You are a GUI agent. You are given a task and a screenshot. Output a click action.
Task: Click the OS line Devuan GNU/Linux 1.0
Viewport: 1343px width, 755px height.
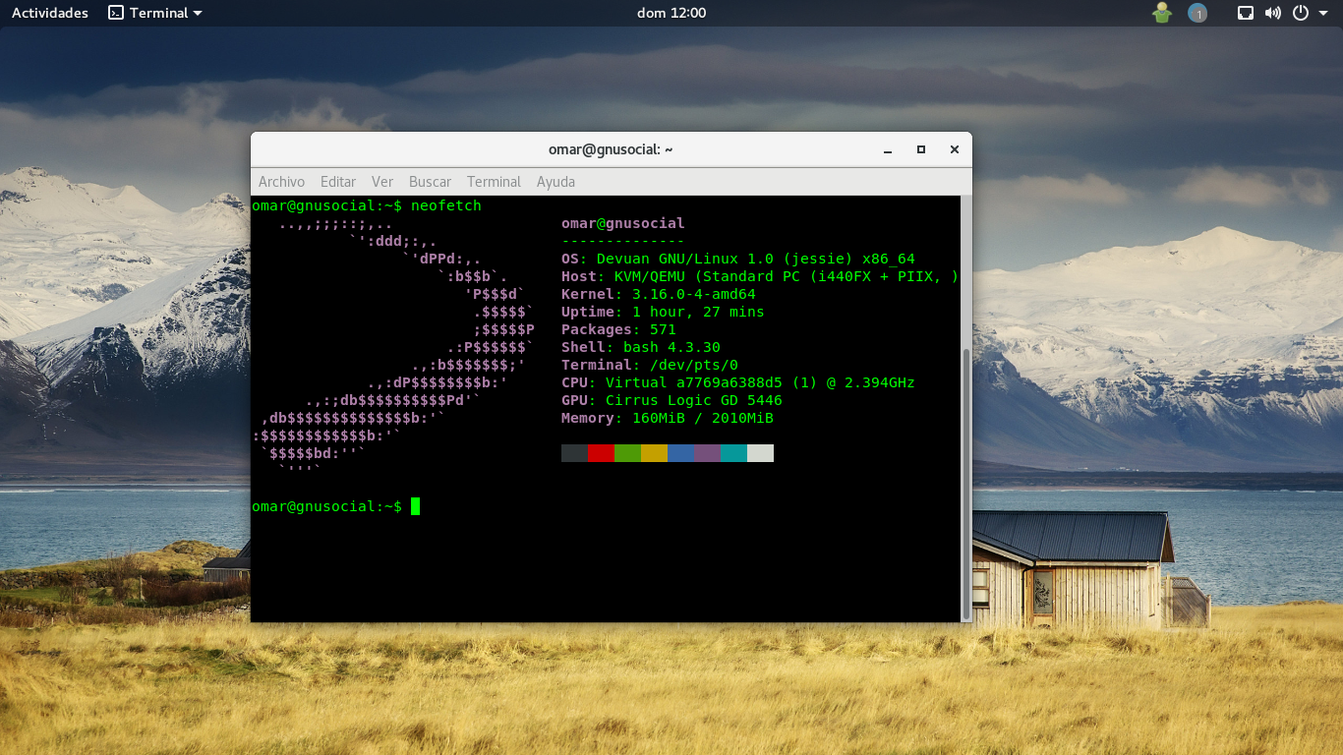pyautogui.click(x=738, y=259)
